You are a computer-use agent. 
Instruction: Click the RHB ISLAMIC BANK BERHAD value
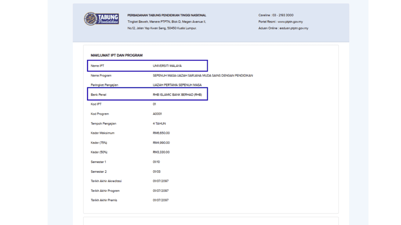[x=177, y=95]
